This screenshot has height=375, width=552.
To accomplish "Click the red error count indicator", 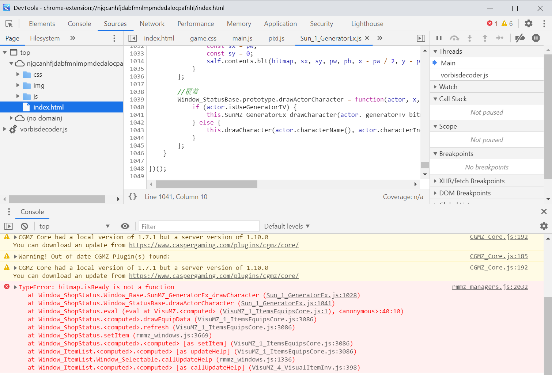I will (492, 23).
